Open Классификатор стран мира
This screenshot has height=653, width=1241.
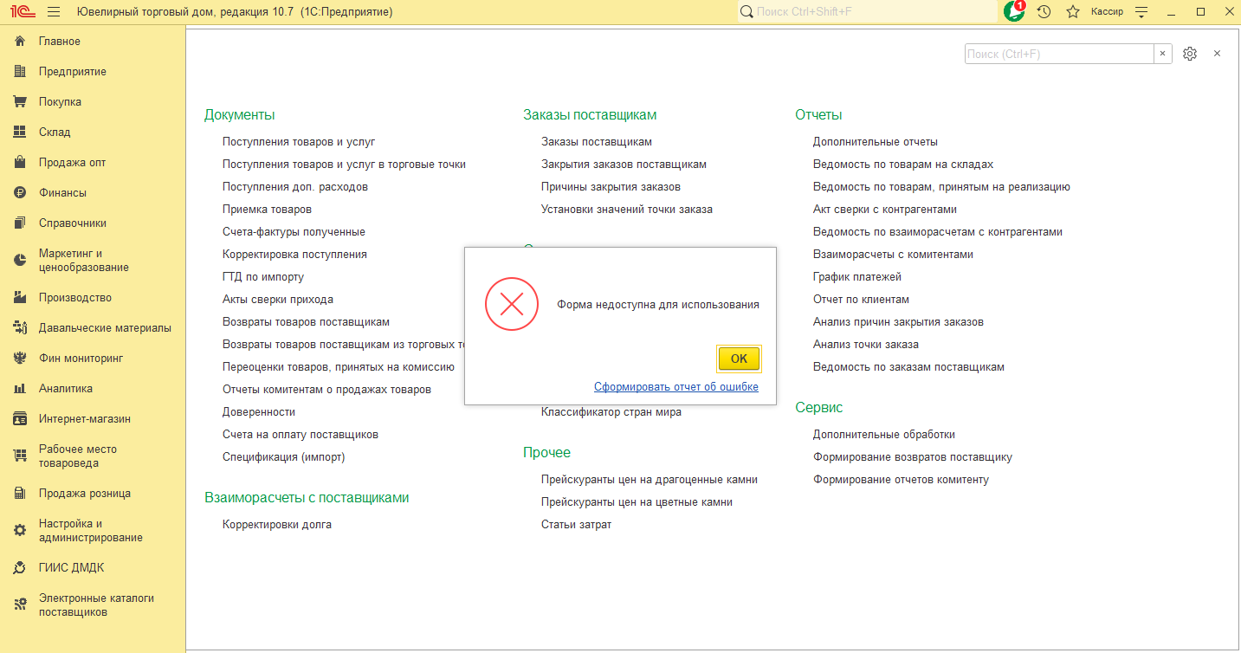coord(611,412)
